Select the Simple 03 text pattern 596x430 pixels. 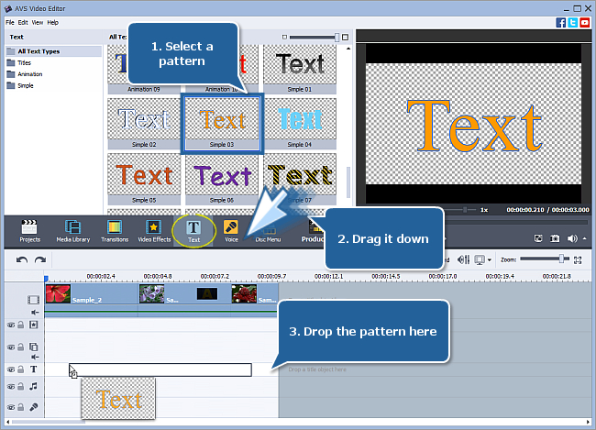pyautogui.click(x=222, y=124)
